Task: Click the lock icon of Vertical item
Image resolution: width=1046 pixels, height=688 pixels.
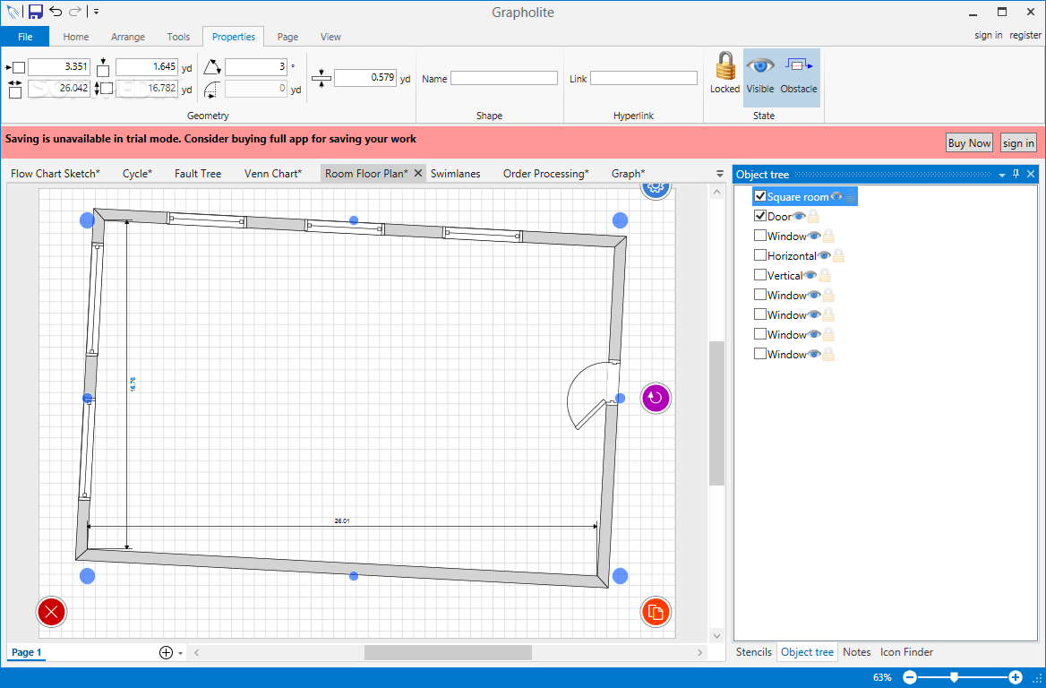Action: point(825,275)
